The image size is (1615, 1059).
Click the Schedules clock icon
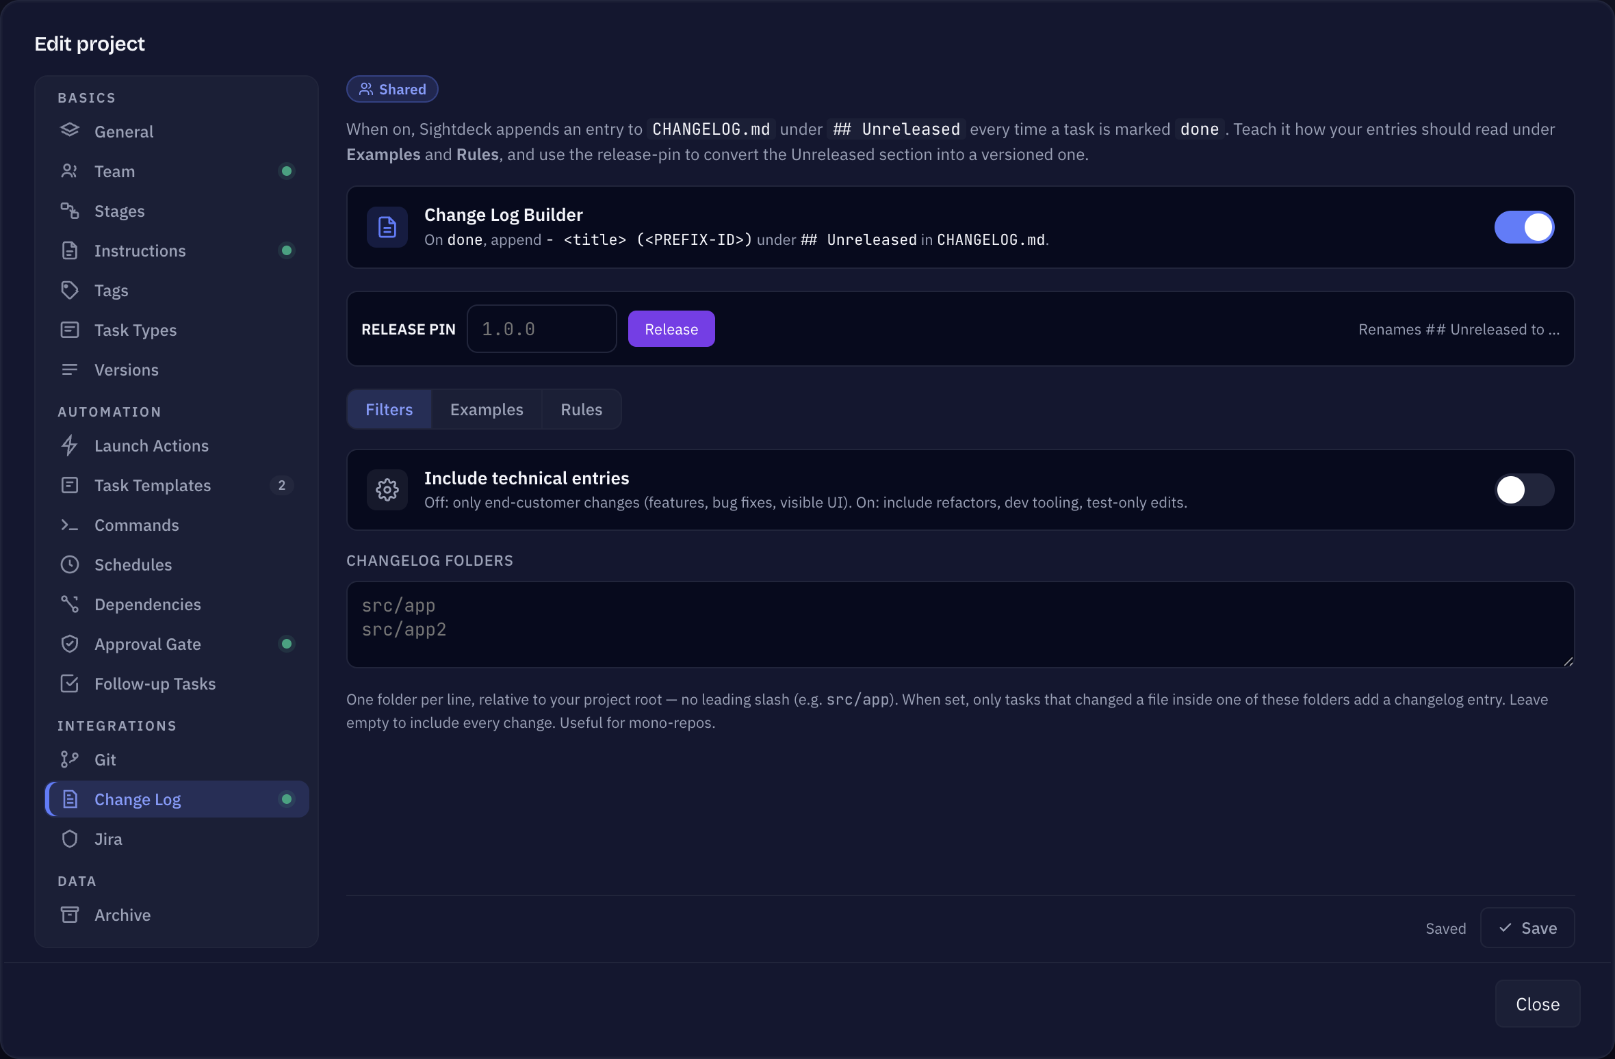coord(70,564)
